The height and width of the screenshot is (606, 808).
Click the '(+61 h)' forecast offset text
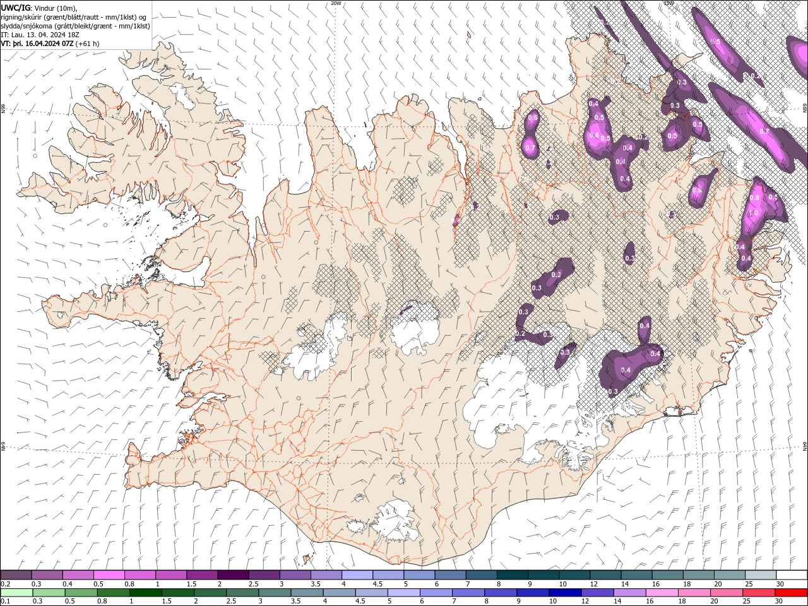(x=87, y=44)
